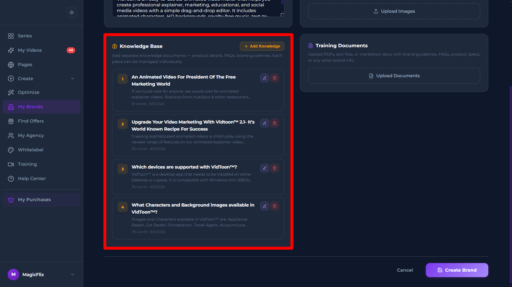Click the Training video camera icon
The image size is (512, 287).
coord(11,164)
